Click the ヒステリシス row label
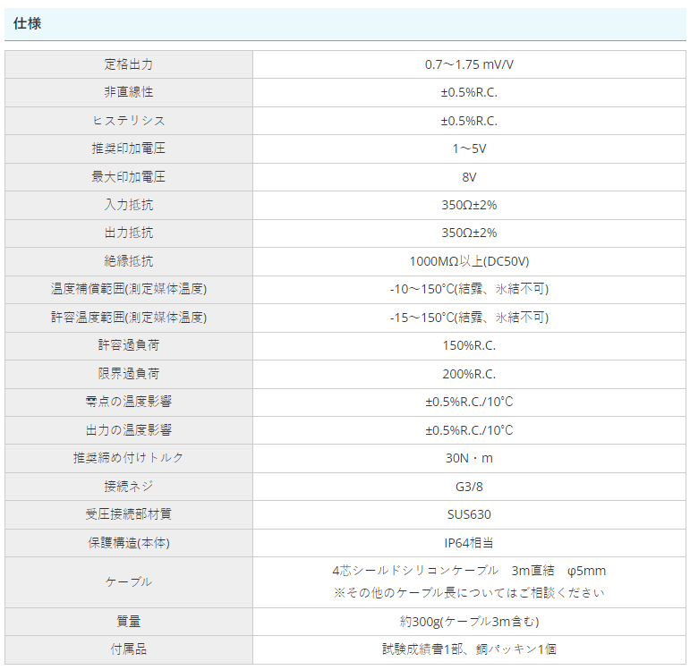The image size is (690, 670). [x=129, y=121]
